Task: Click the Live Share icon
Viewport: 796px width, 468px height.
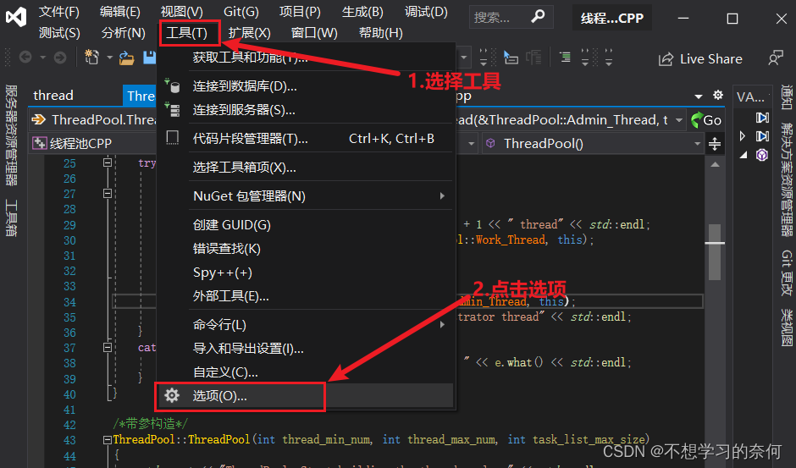Action: (666, 59)
